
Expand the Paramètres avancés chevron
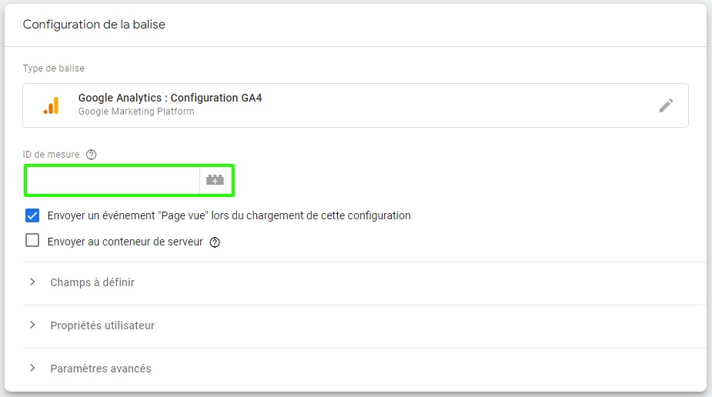point(32,368)
